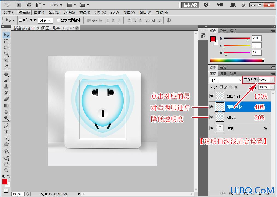Toggle lock position icon

coord(231,87)
